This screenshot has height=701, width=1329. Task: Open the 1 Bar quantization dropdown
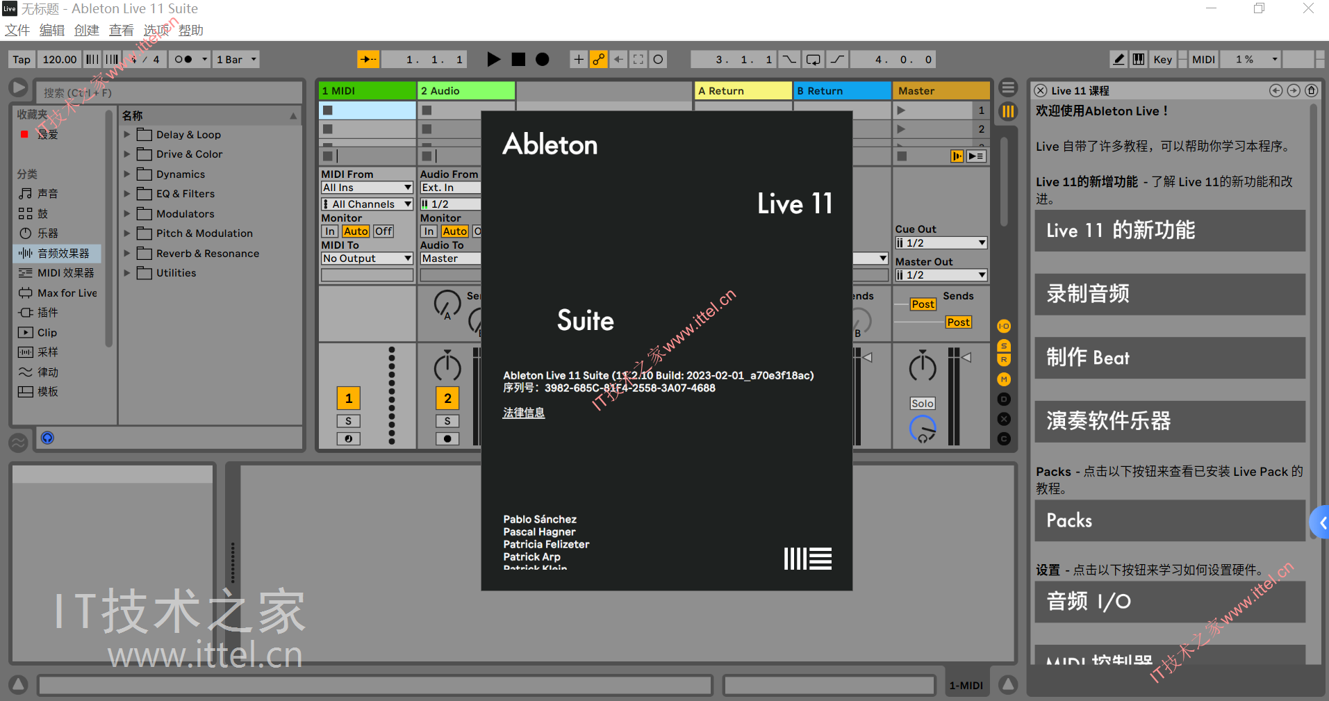pyautogui.click(x=237, y=60)
